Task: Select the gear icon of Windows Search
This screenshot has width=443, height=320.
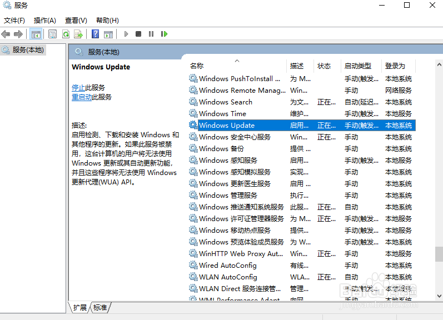Action: 193,102
